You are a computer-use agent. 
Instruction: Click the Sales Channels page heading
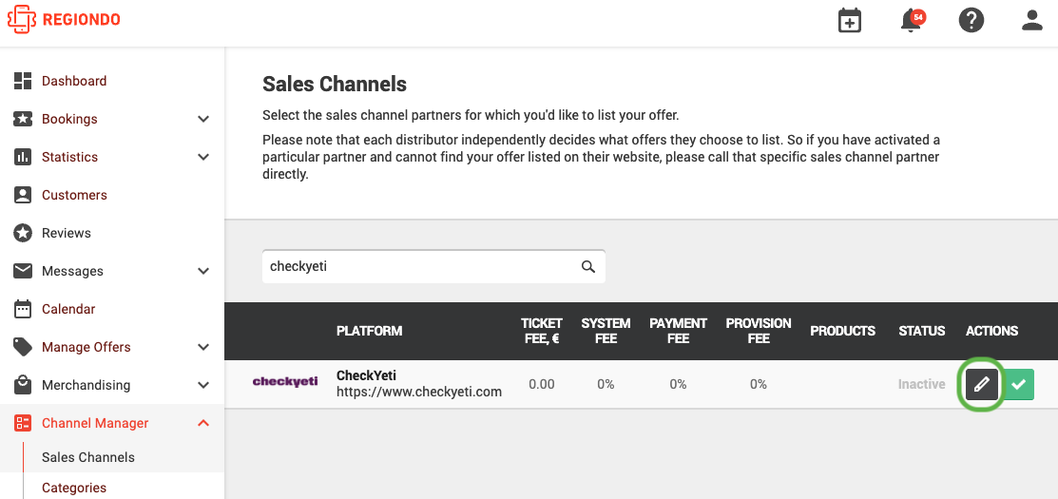335,85
